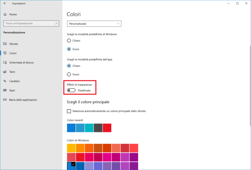
Task: Check automatic accent color from background
Action: [69, 111]
